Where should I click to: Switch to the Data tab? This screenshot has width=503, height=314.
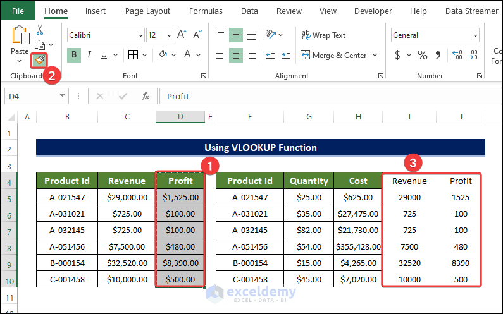(x=249, y=11)
